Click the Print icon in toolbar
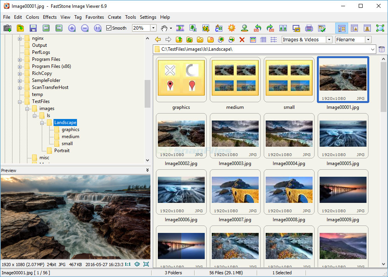The image size is (388, 277). [309, 28]
